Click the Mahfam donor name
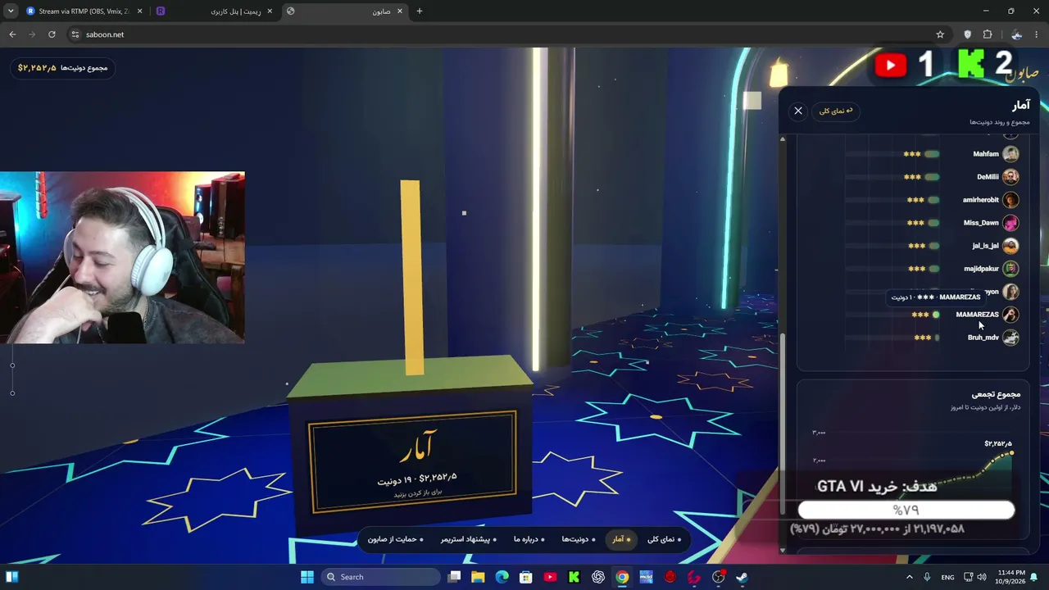This screenshot has height=590, width=1049. 986,154
